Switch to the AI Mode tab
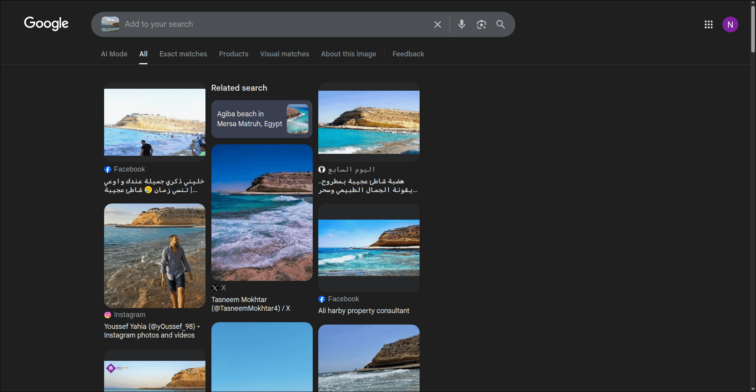756x392 pixels. point(114,54)
